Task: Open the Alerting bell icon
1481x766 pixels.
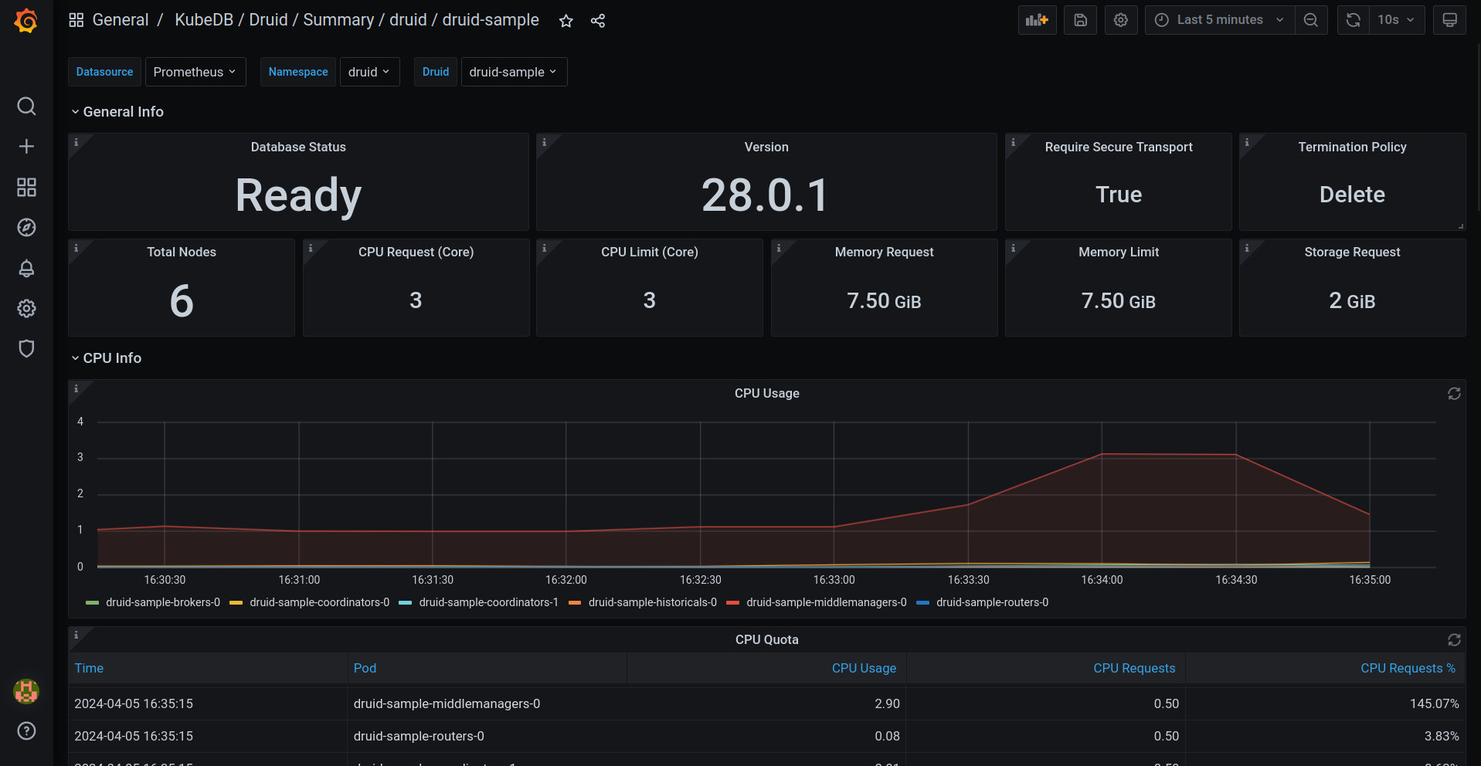Action: click(26, 268)
